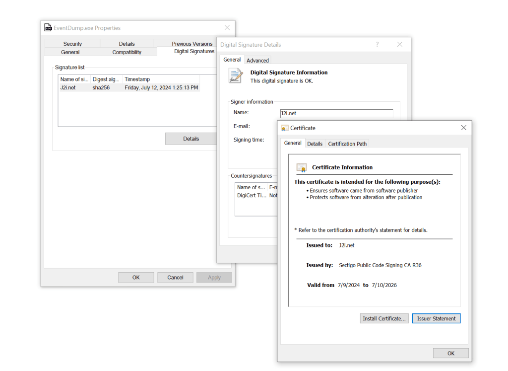Confirm the Certificate window with OK
Viewport: 508px width, 371px height.
[450, 353]
